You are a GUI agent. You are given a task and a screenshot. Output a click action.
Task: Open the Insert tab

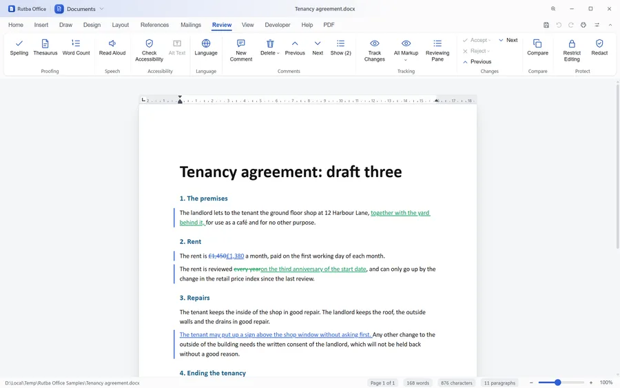coord(41,25)
